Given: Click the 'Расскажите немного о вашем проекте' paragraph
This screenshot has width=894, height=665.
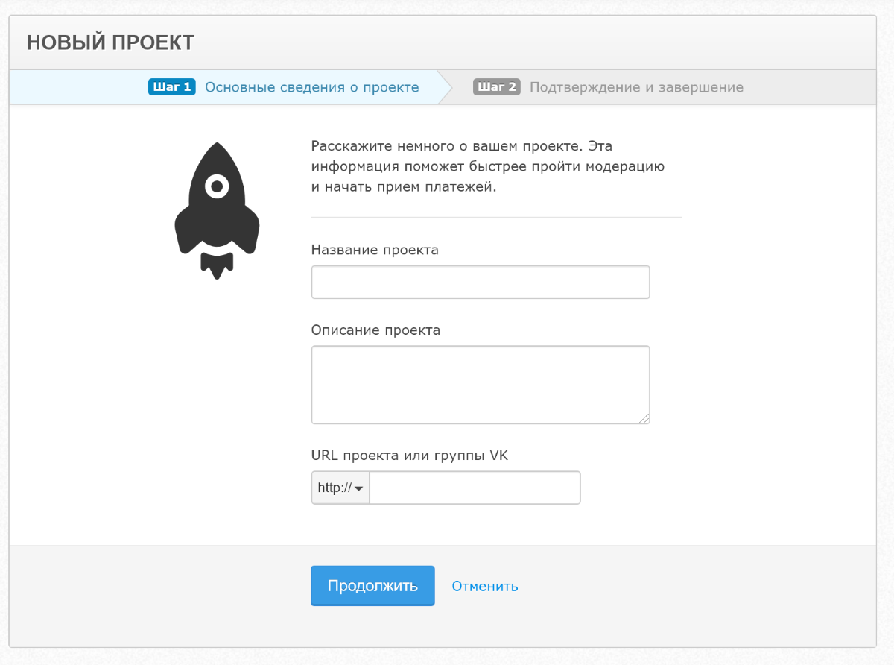Looking at the screenshot, I should pyautogui.click(x=488, y=166).
